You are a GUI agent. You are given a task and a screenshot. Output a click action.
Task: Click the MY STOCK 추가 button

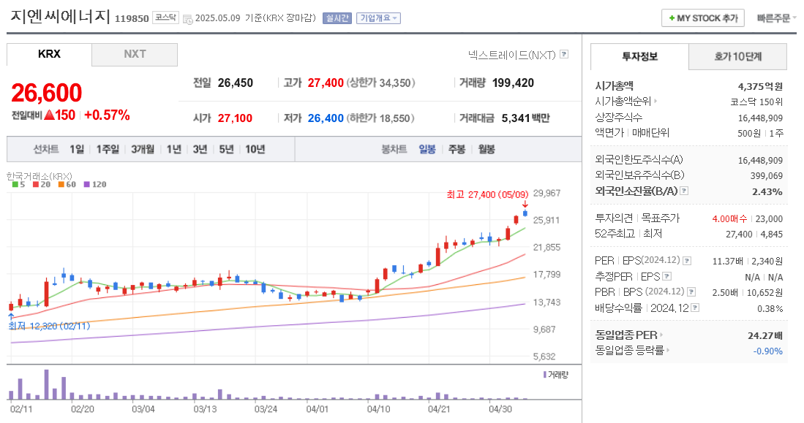coord(702,18)
